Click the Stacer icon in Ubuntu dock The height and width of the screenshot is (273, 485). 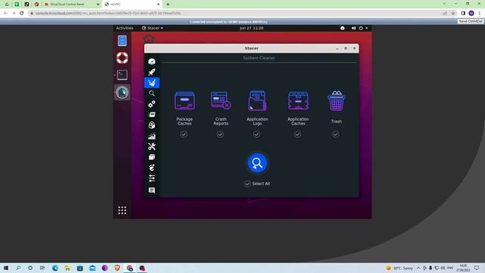(x=122, y=93)
